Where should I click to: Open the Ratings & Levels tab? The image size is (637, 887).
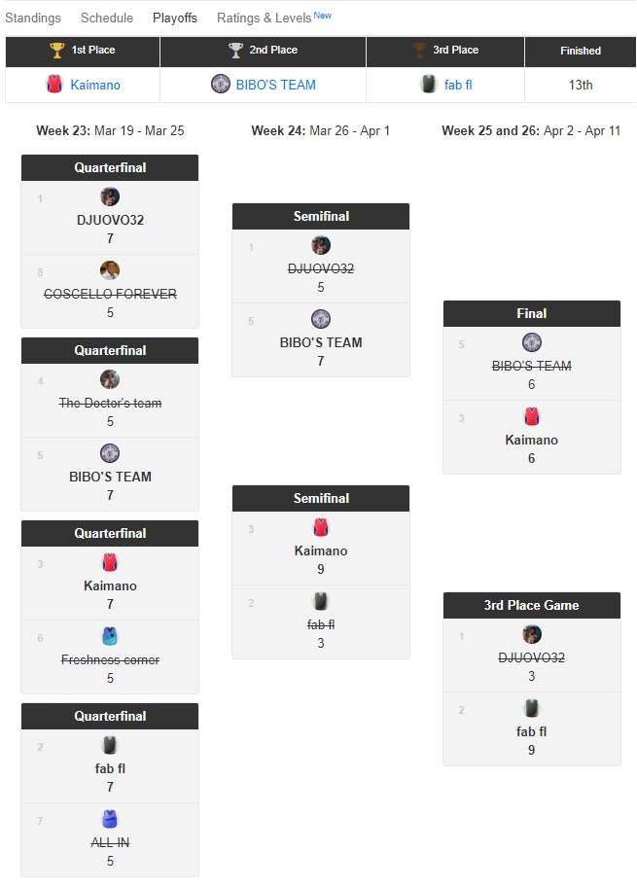pyautogui.click(x=265, y=18)
